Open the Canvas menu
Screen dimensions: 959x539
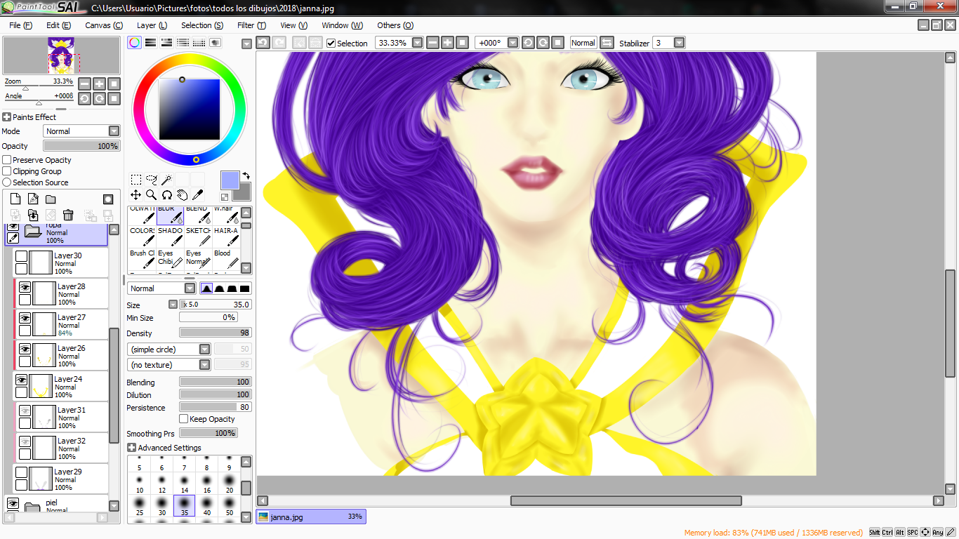click(103, 25)
